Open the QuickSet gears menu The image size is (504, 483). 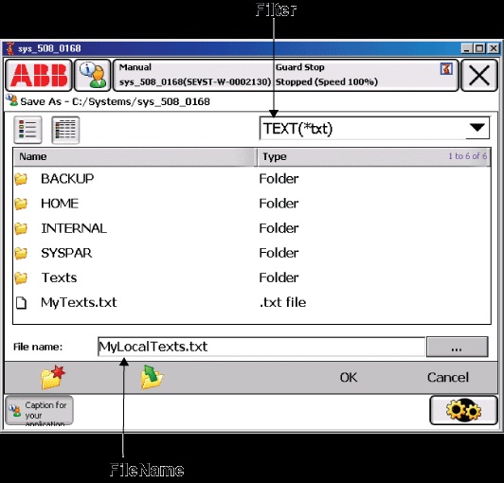463,410
